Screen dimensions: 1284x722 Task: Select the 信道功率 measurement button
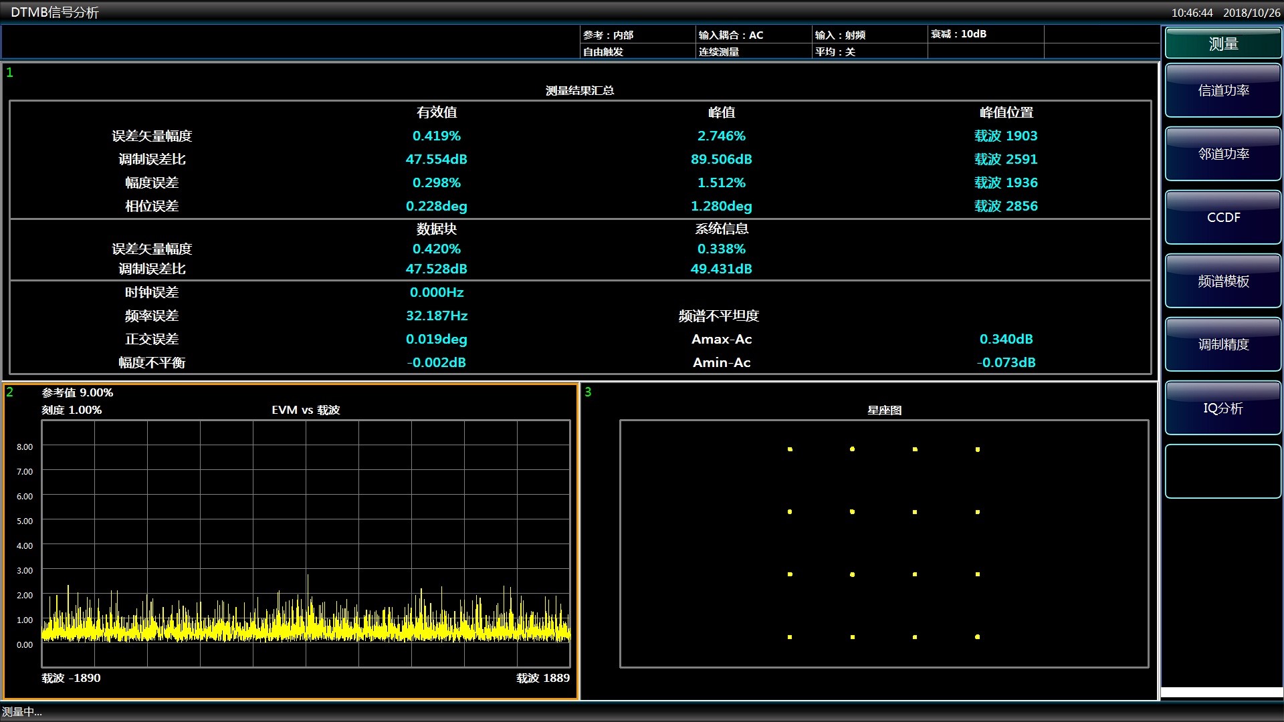coord(1222,91)
